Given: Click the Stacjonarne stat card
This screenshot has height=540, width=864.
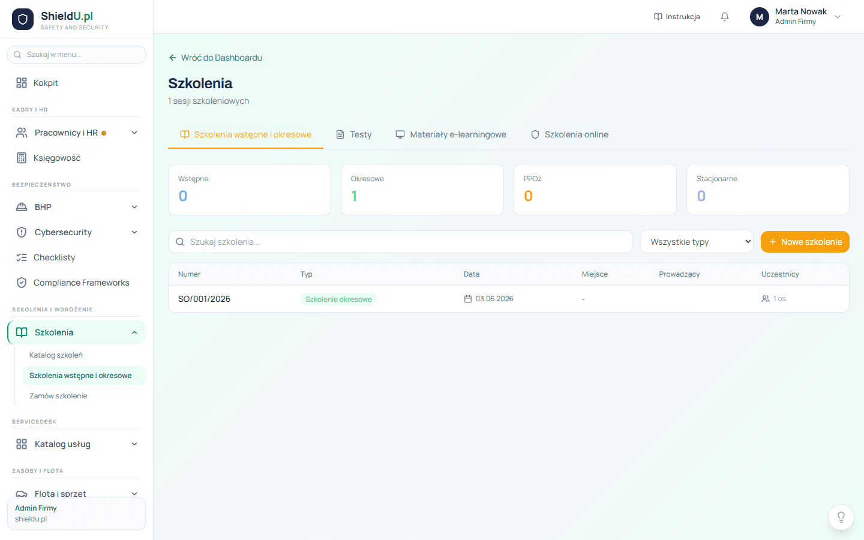Looking at the screenshot, I should [x=768, y=190].
